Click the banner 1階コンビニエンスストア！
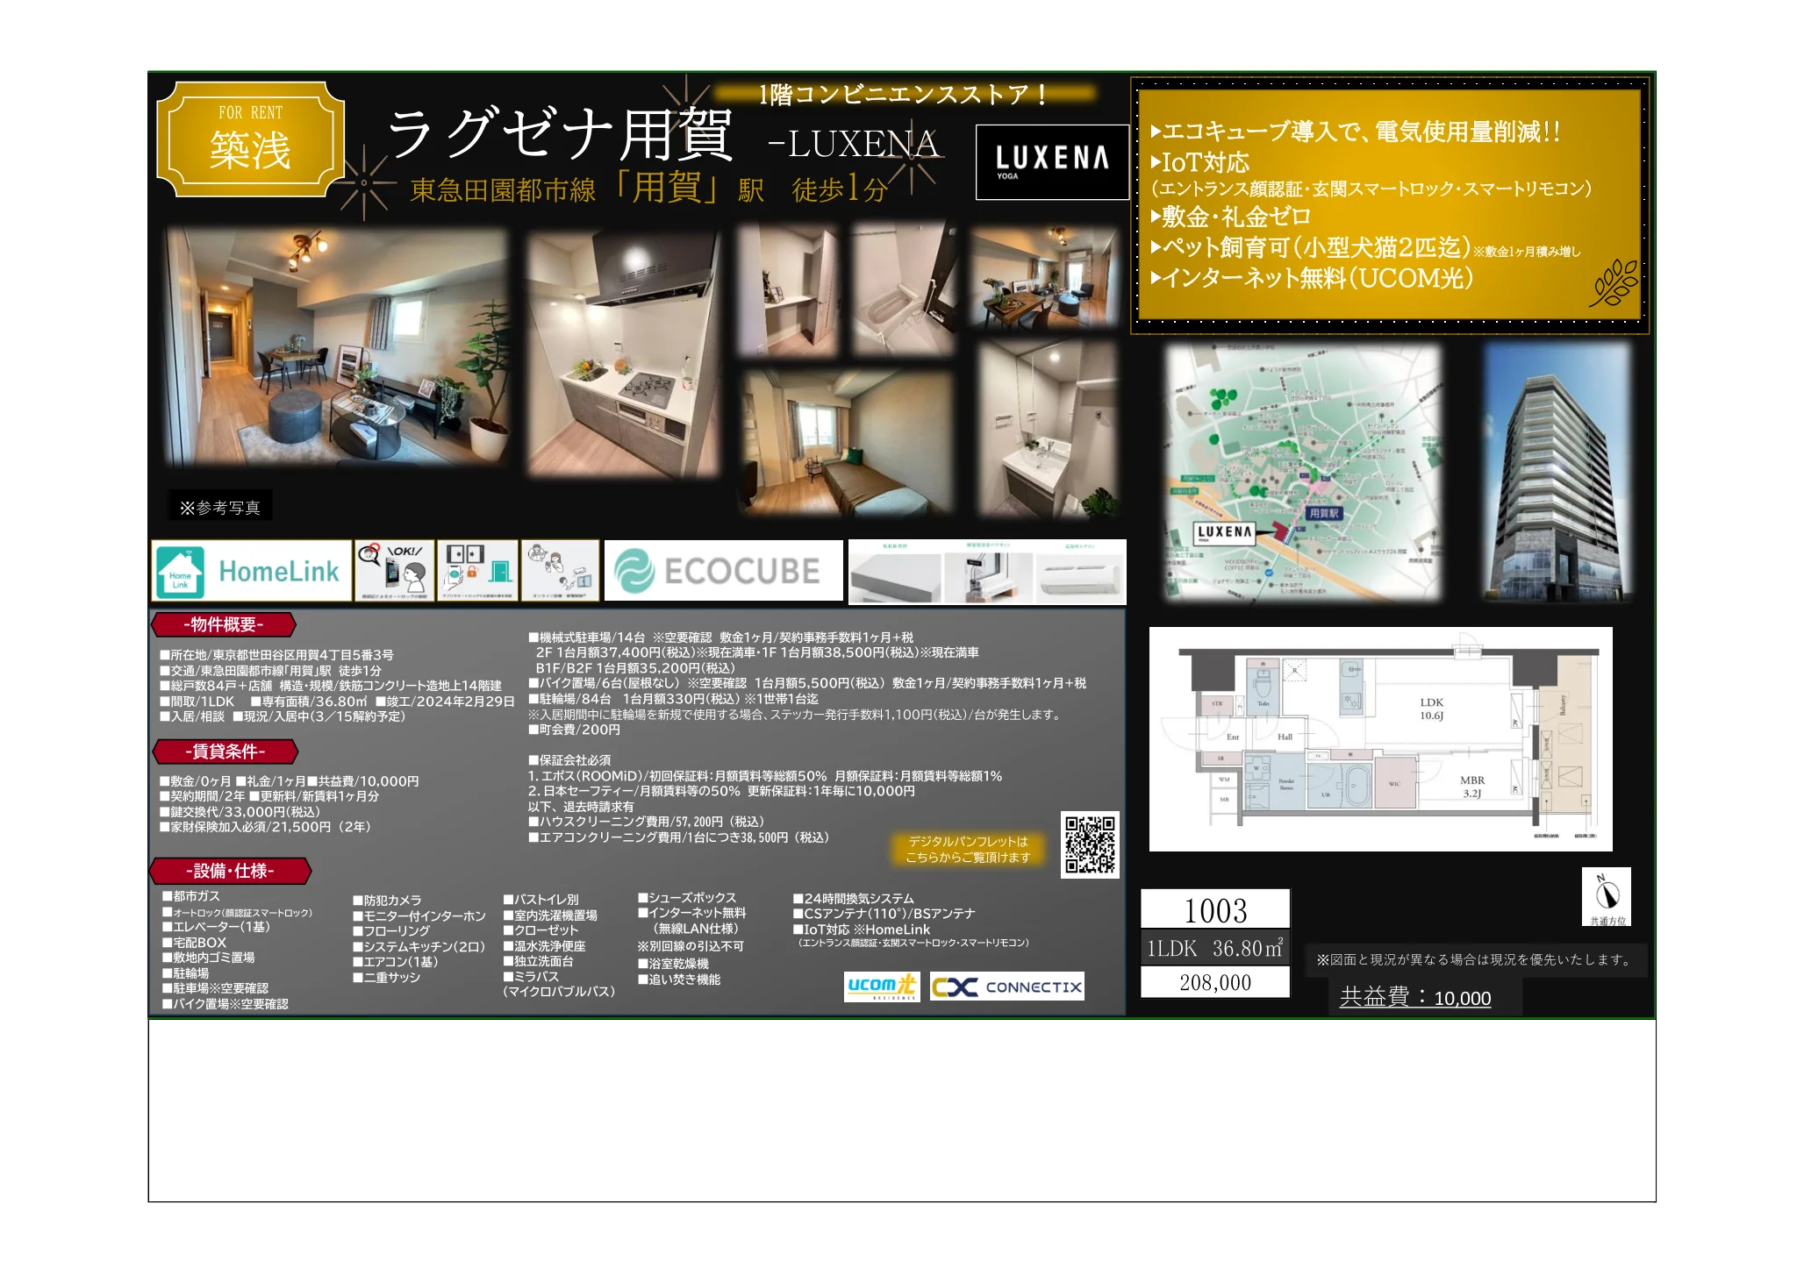 click(x=903, y=94)
